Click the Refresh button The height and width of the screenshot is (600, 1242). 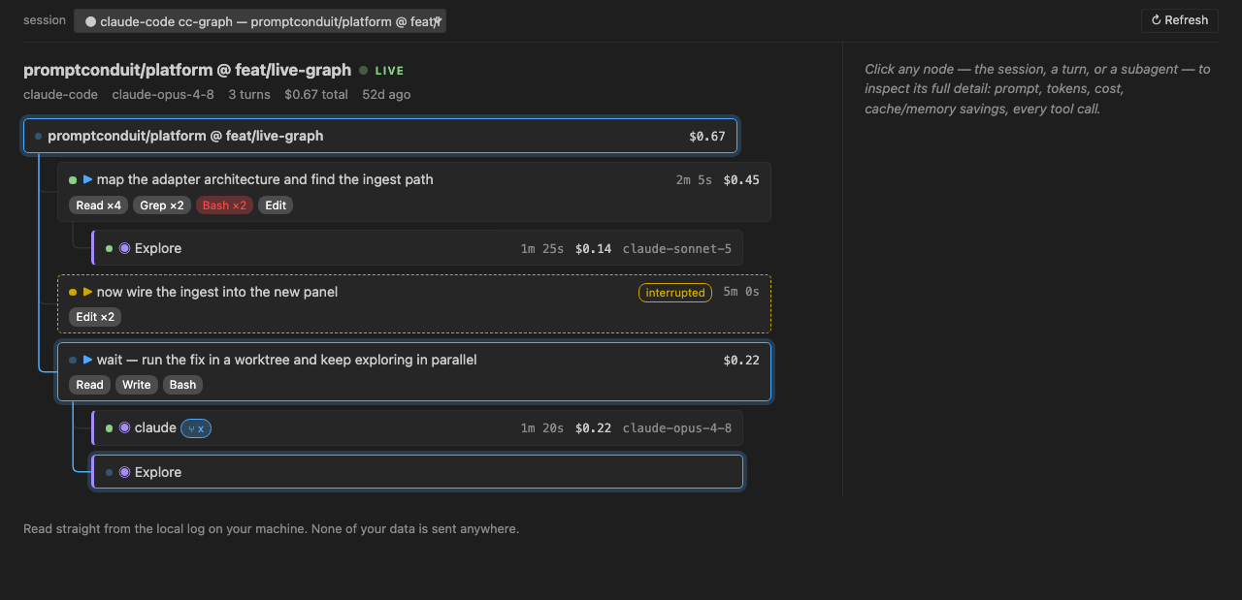(1180, 20)
